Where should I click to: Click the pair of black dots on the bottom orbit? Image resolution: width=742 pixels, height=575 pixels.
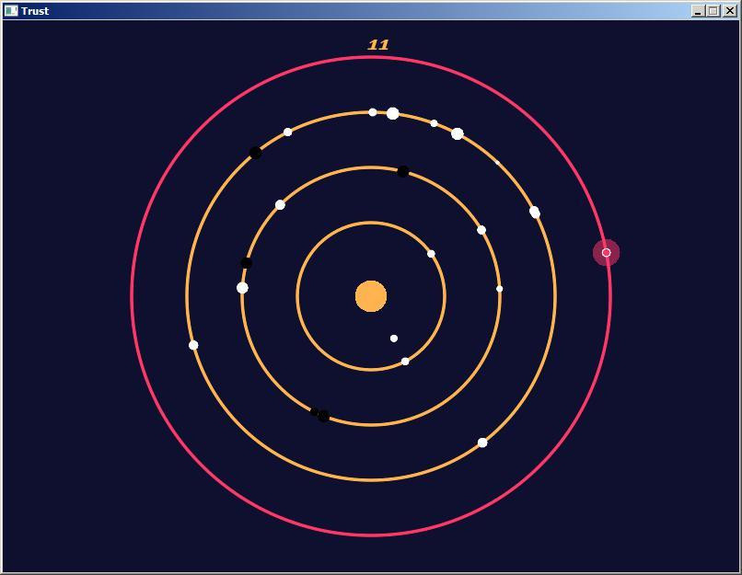pyautogui.click(x=319, y=415)
